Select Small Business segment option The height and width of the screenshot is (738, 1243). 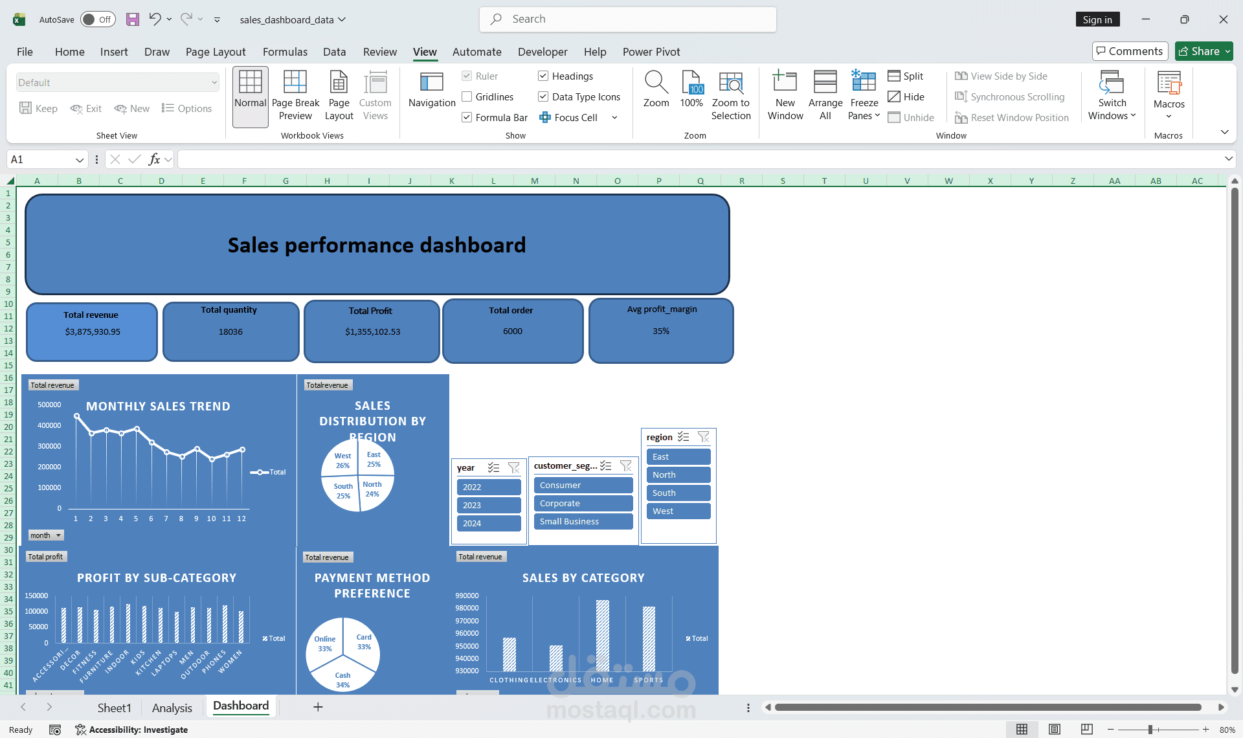coord(583,521)
